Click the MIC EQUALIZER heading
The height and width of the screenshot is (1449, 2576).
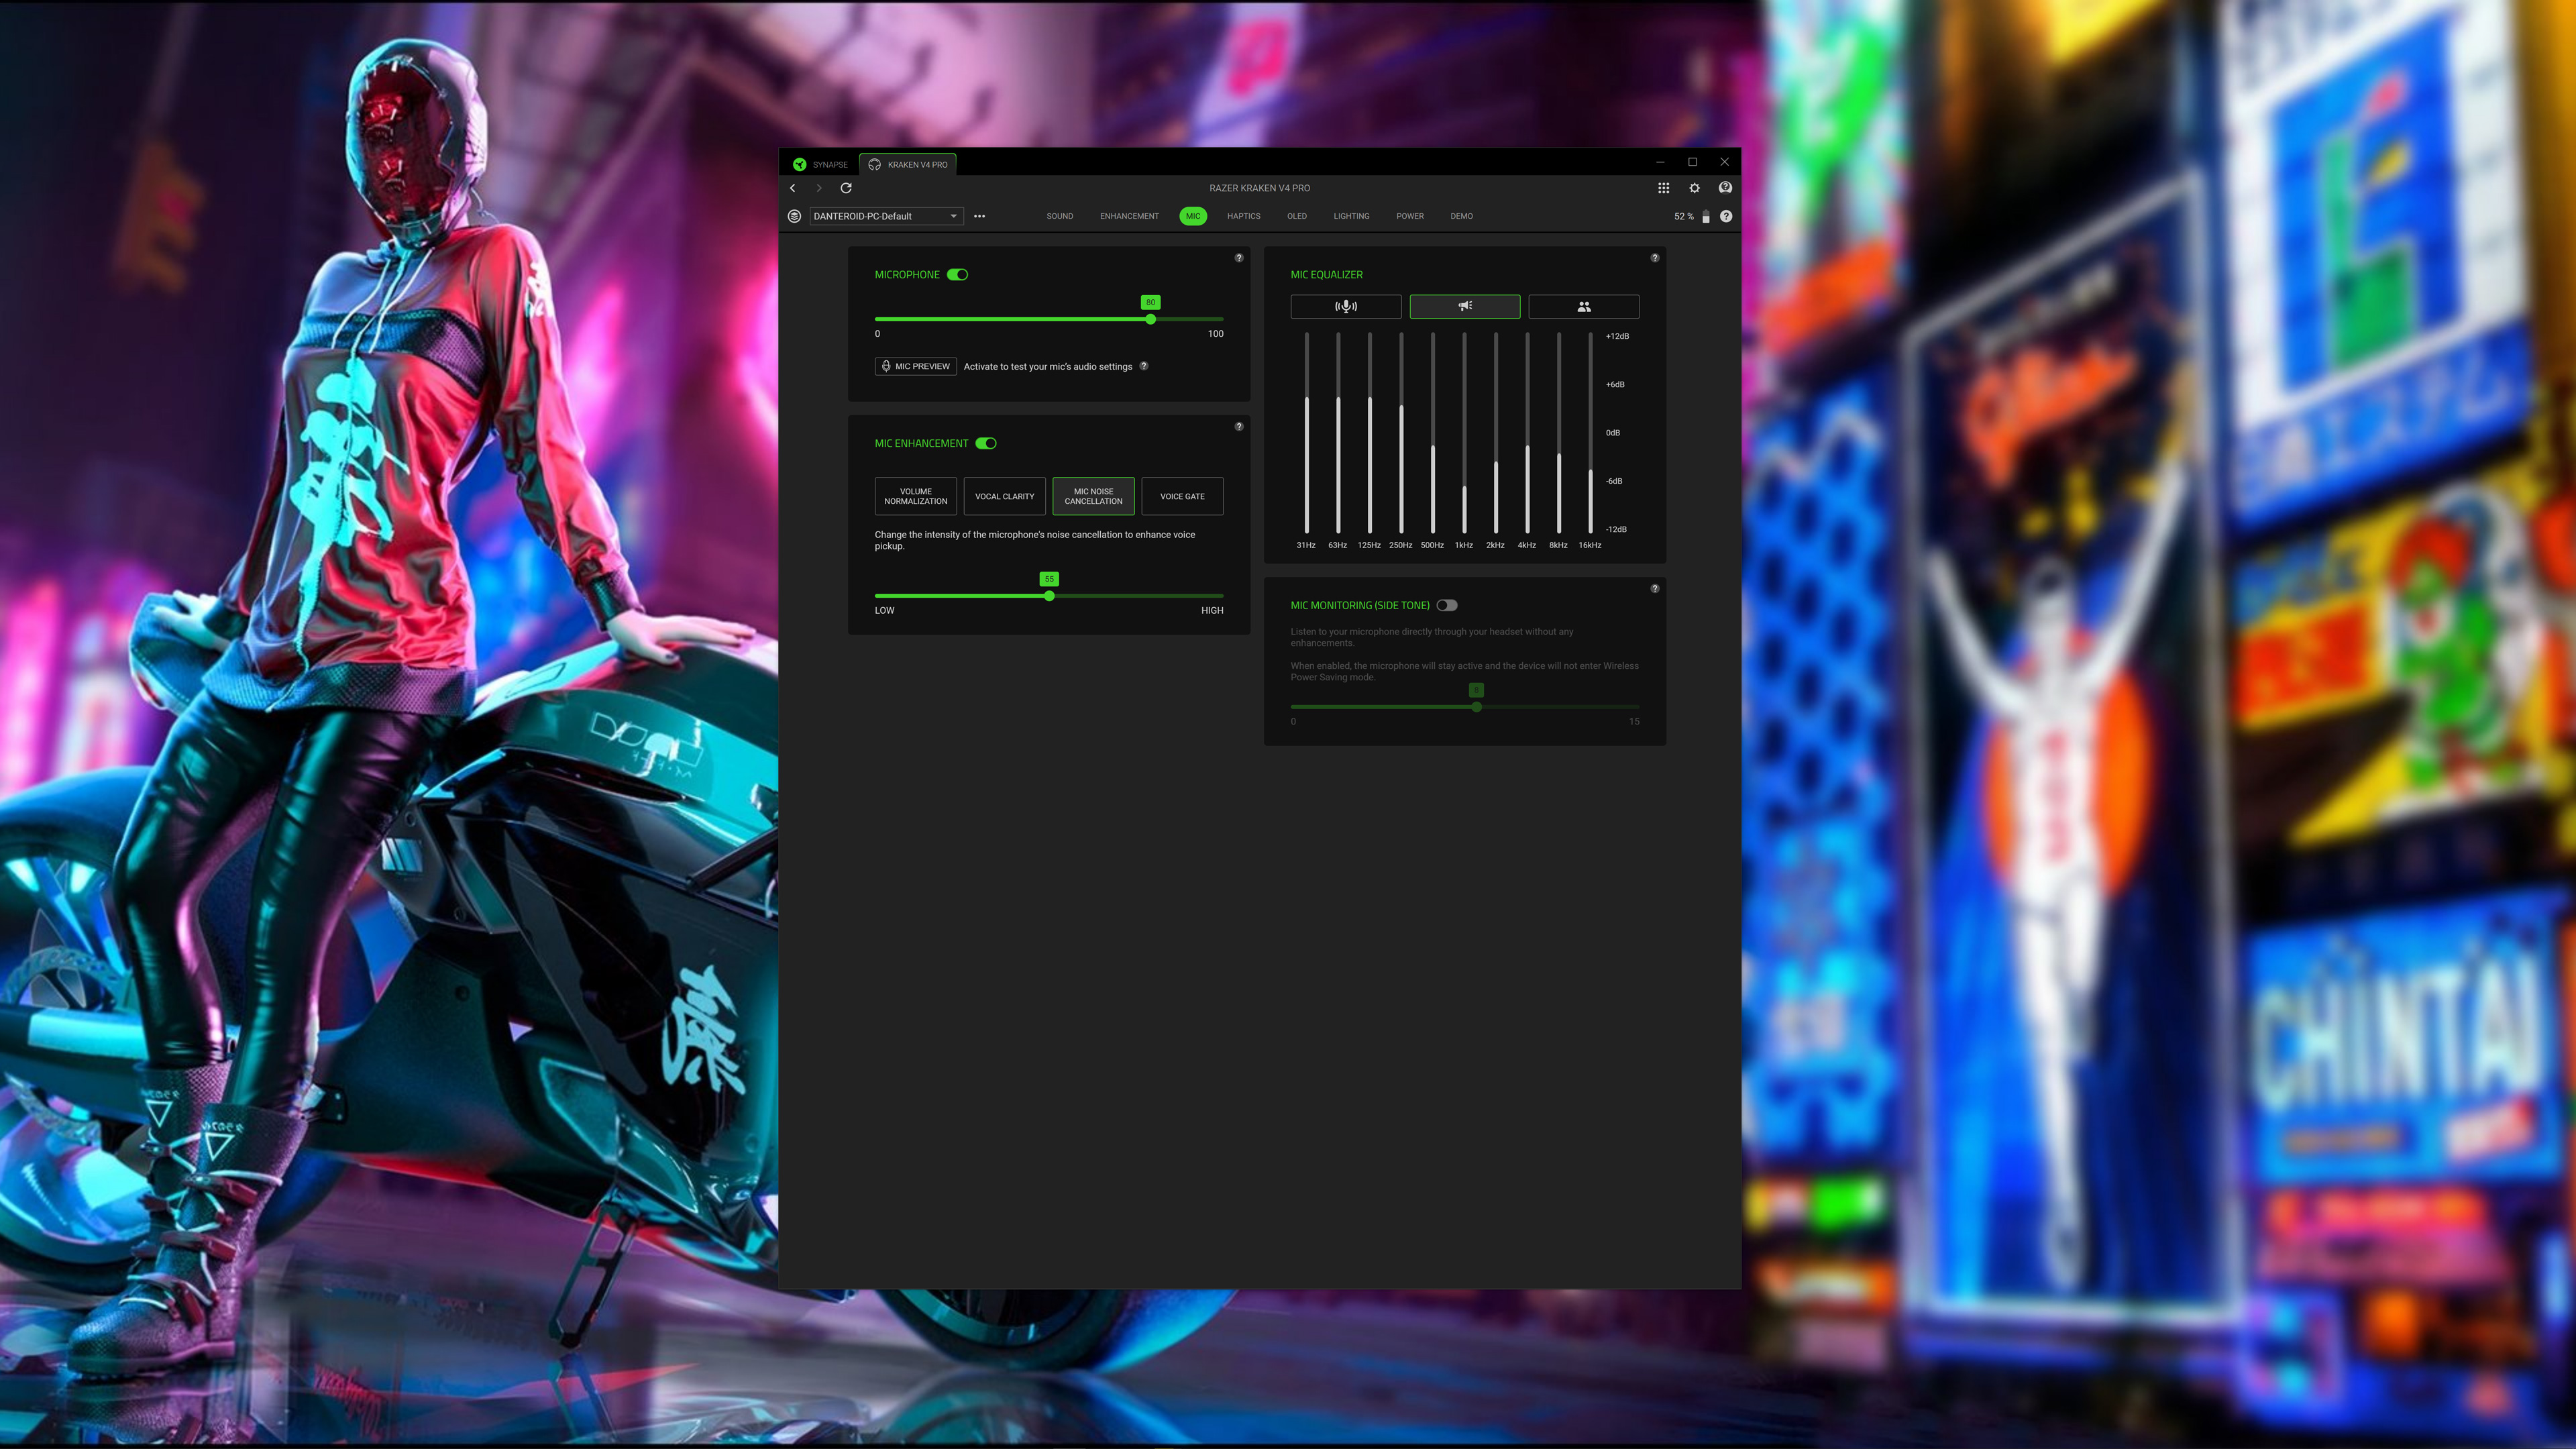tap(1327, 275)
